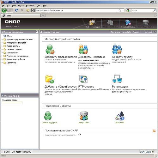Expand Администрирование системы tree node
158x158 pixels.
click(x=2, y=39)
